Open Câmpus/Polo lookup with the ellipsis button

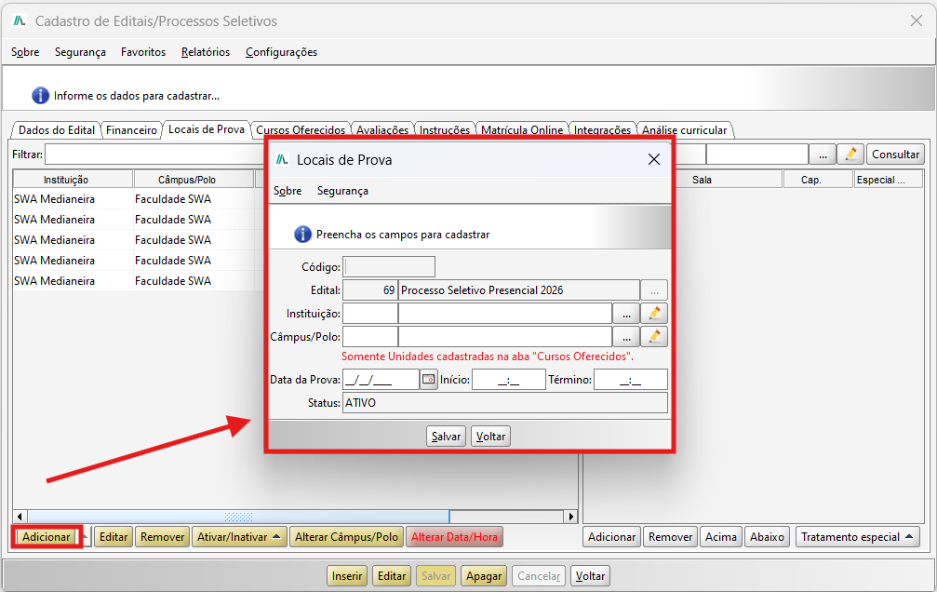(x=626, y=337)
